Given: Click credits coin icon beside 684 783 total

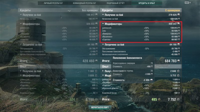Looking at the screenshot, I should (178, 61).
